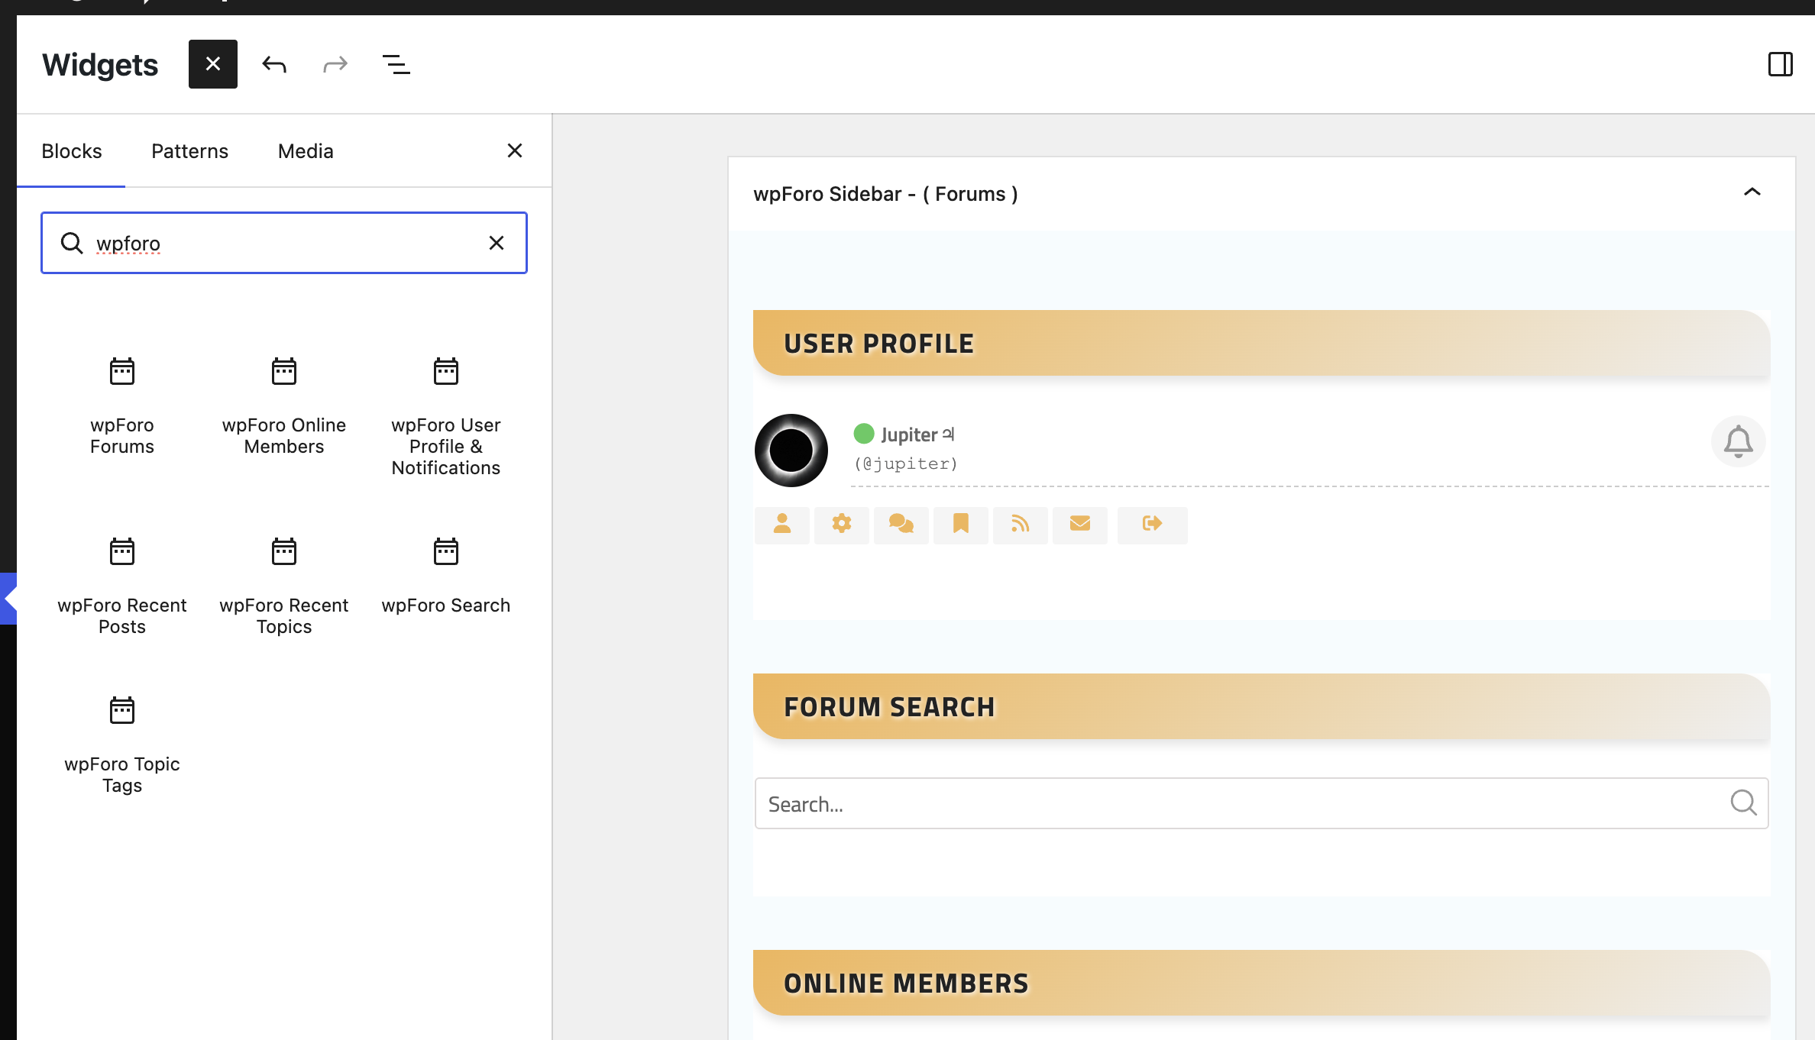Toggle the Settings sidebar panel icon
The width and height of the screenshot is (1815, 1040).
(x=1780, y=64)
